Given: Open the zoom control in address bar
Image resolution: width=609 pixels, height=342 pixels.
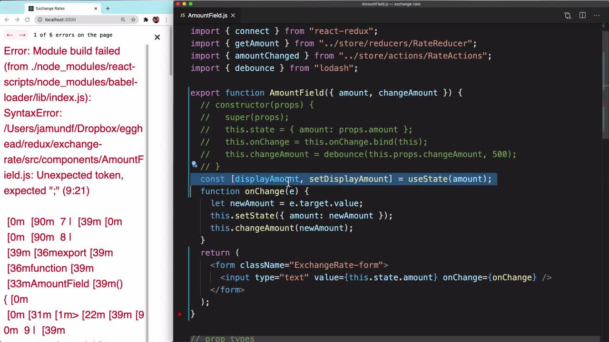Looking at the screenshot, I should coord(123,19).
